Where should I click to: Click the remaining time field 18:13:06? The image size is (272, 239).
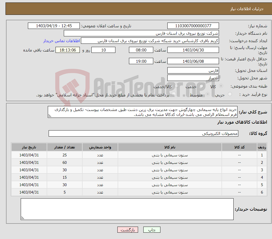click(x=68, y=50)
